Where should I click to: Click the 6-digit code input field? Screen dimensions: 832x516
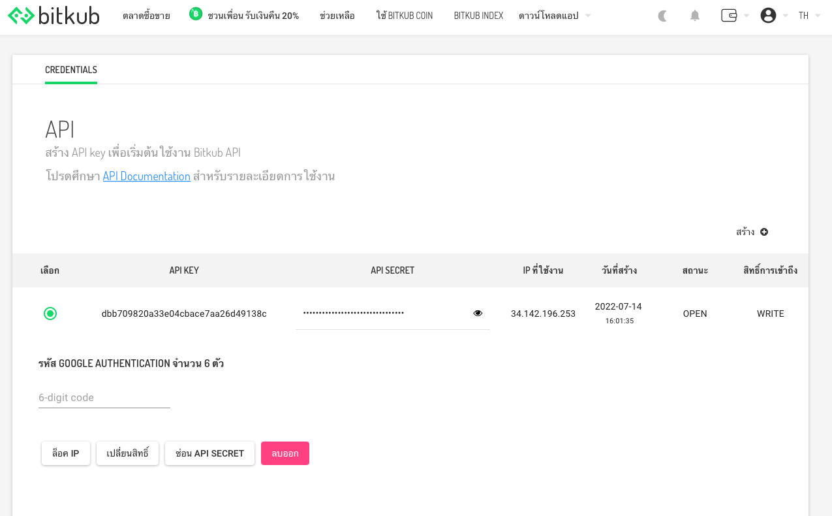click(x=103, y=397)
